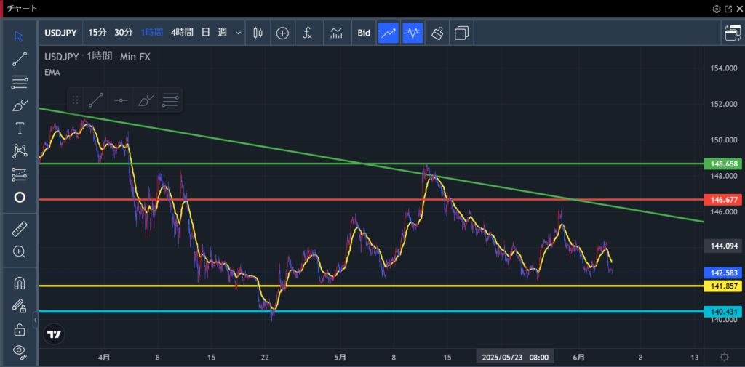Image resolution: width=745 pixels, height=367 pixels.
Task: Select the brush tool in the left sidebar
Action: click(19, 105)
